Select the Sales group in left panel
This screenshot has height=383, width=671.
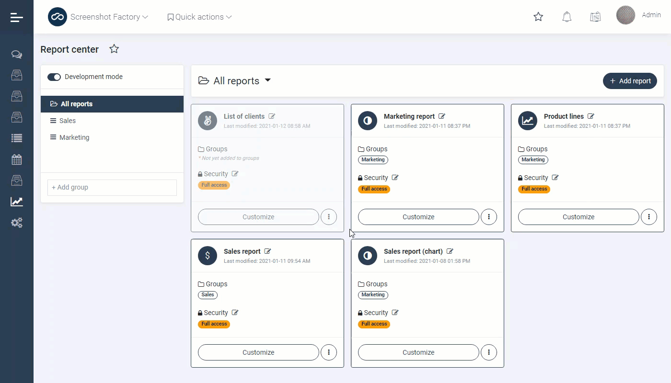68,121
